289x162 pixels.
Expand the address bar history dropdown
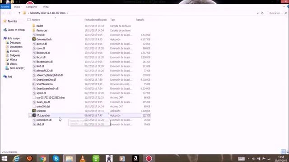click(257, 13)
